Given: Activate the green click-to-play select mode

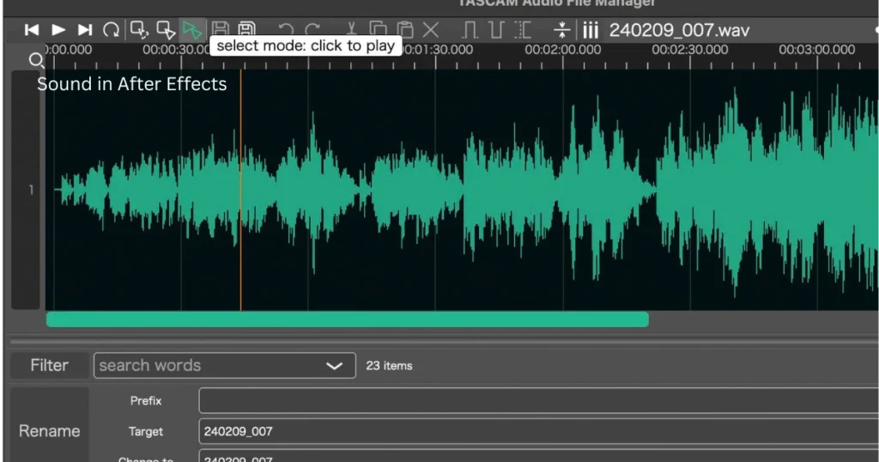Looking at the screenshot, I should (x=191, y=30).
